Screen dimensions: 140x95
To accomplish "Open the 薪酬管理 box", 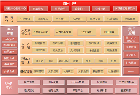I will (98, 71).
